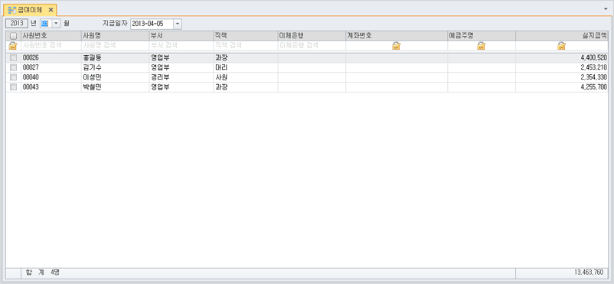Sort by the 계좌번호 column header
This screenshot has width=614, height=284.
397,36
